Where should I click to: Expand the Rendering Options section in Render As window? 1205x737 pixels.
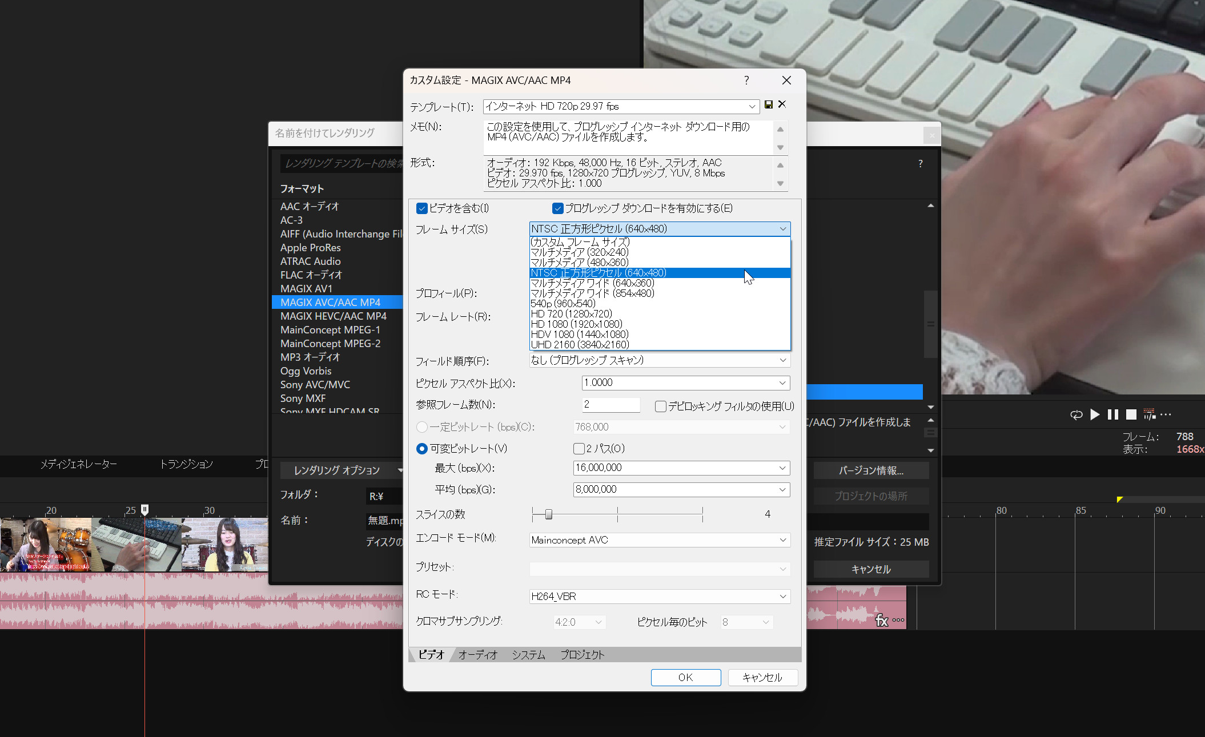[342, 470]
